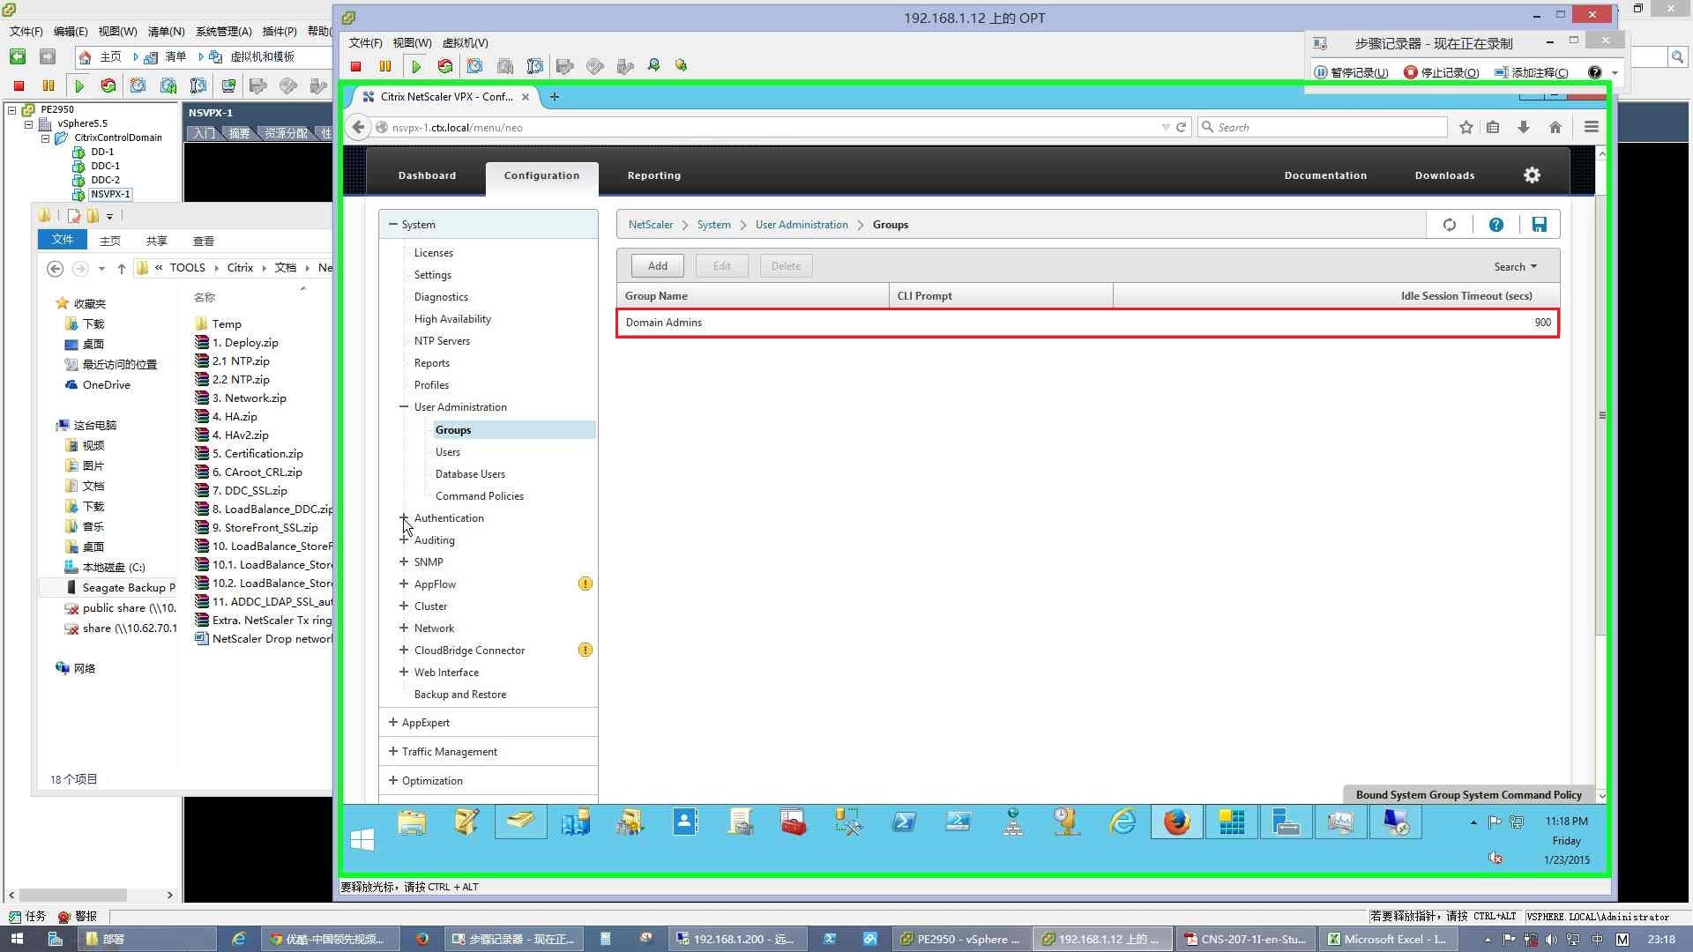Screen dimensions: 1693x952
Task: Select the Domain Admins group row
Action: (x=1088, y=323)
